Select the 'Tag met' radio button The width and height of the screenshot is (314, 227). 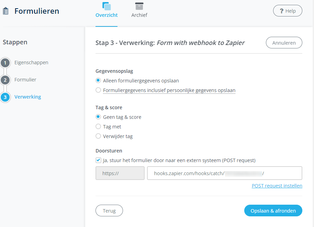99,127
